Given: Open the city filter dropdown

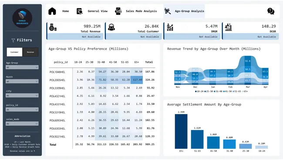Looking at the screenshot, I should (22, 95).
